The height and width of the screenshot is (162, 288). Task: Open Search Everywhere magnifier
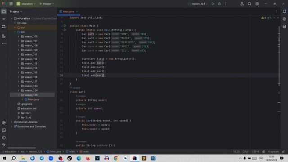point(249,4)
